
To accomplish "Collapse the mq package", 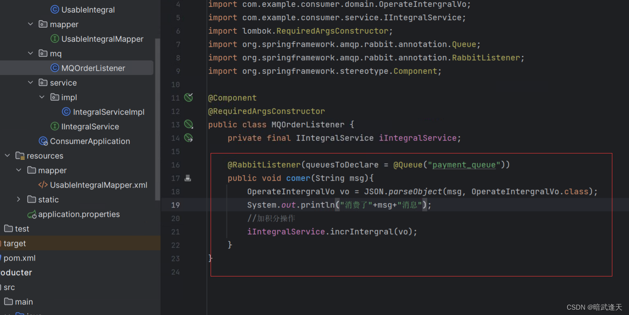I will coord(30,54).
